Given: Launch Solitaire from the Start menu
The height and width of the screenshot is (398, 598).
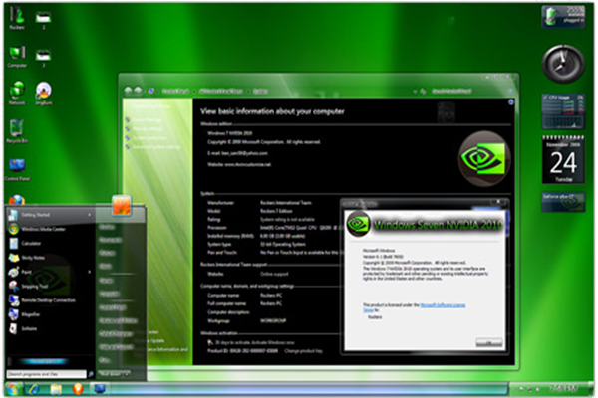Looking at the screenshot, I should tap(51, 328).
